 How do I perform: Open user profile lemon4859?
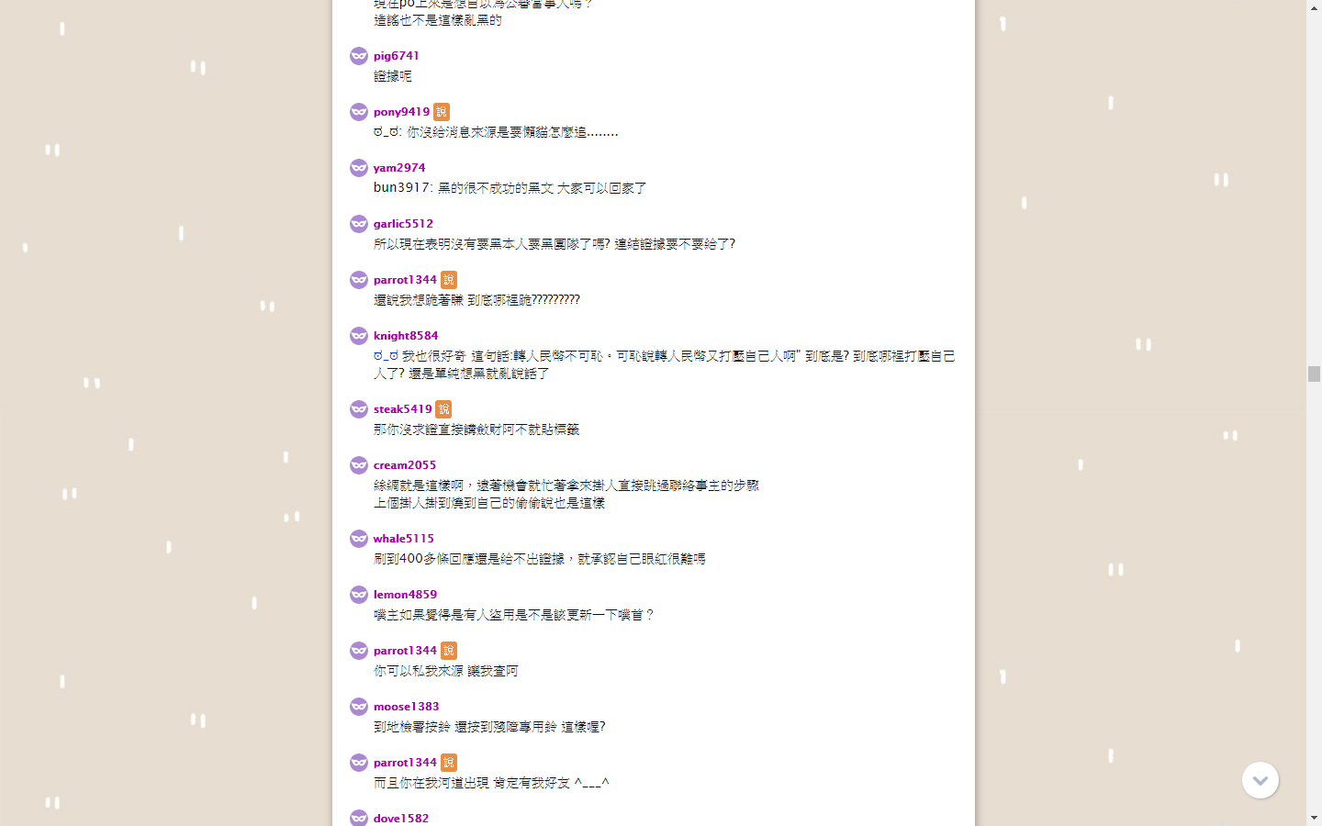tap(405, 595)
